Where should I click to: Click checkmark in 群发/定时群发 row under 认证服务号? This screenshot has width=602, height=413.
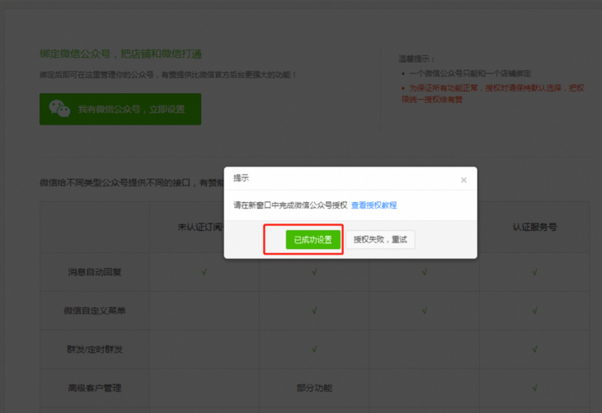coord(534,350)
